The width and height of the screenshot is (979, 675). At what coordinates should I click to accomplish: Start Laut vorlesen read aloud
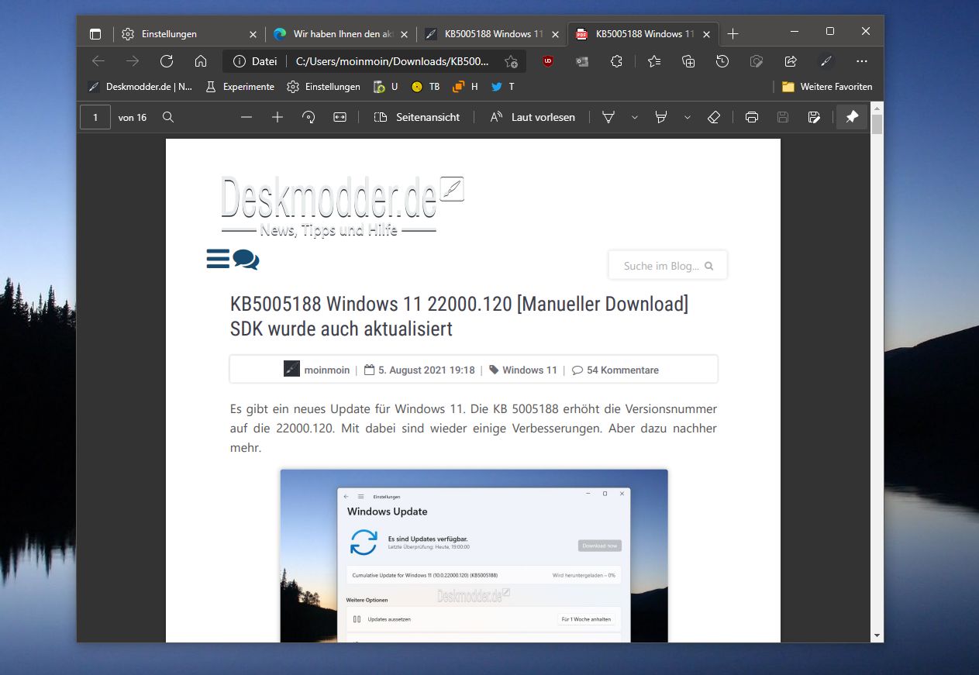tap(533, 117)
